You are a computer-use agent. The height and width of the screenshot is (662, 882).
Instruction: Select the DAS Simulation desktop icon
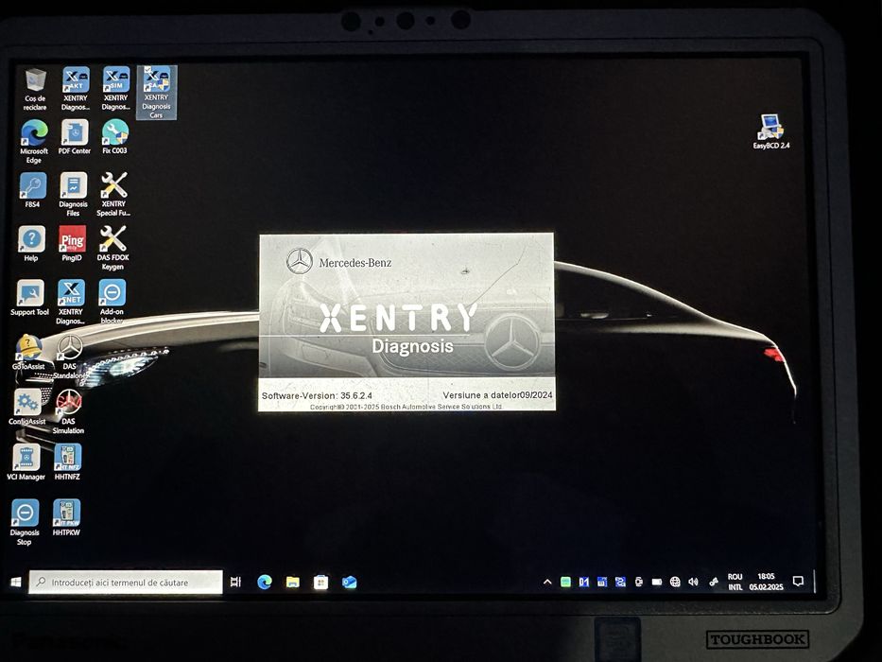(69, 411)
